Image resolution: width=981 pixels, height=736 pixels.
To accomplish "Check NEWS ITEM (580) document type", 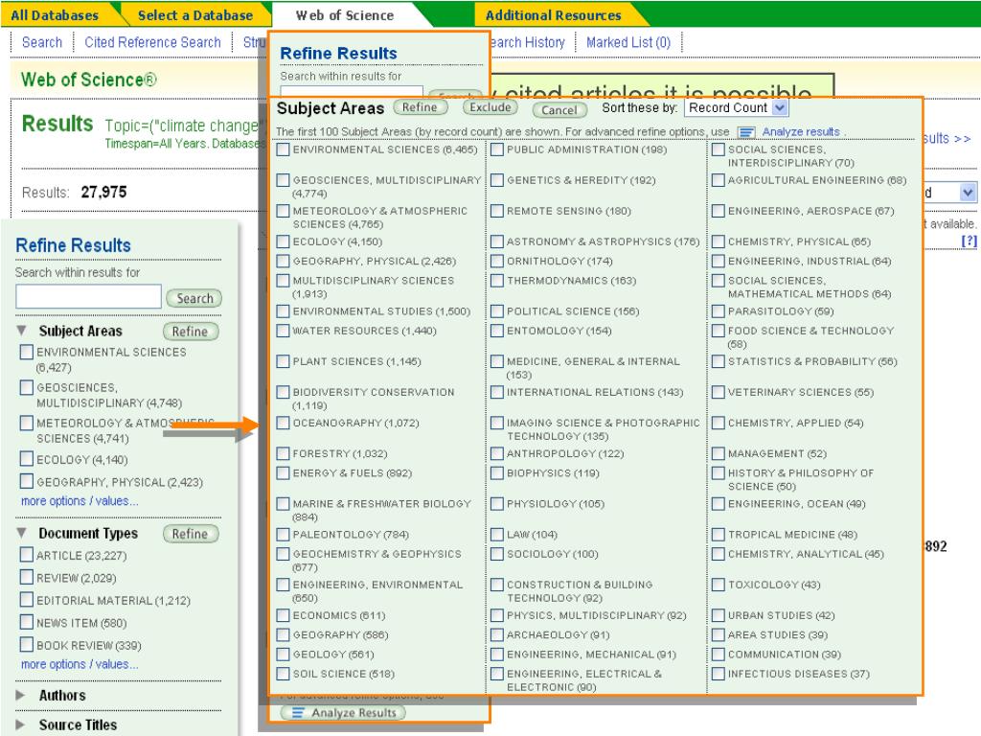I will 26,623.
